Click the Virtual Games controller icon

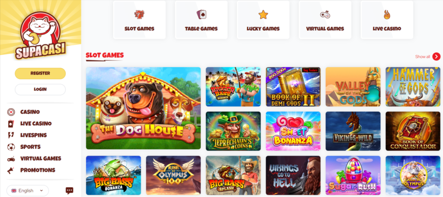click(325, 14)
